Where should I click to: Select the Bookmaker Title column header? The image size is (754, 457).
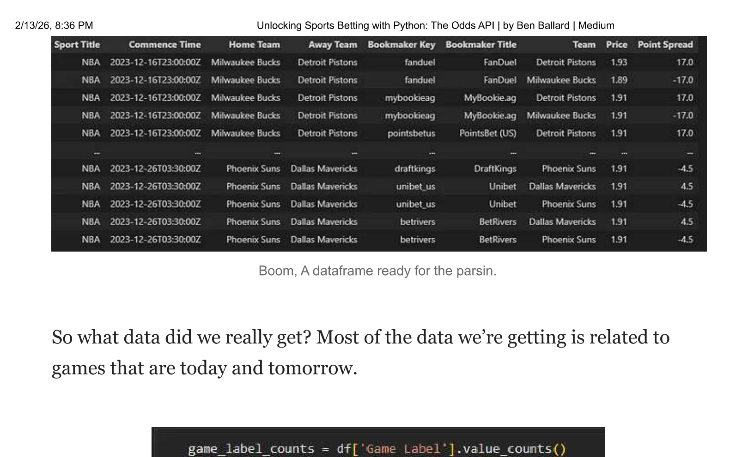pyautogui.click(x=480, y=45)
